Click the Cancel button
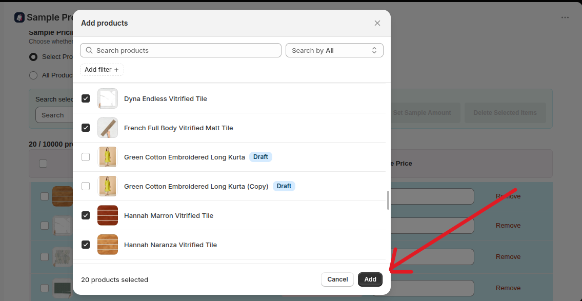 pyautogui.click(x=337, y=279)
